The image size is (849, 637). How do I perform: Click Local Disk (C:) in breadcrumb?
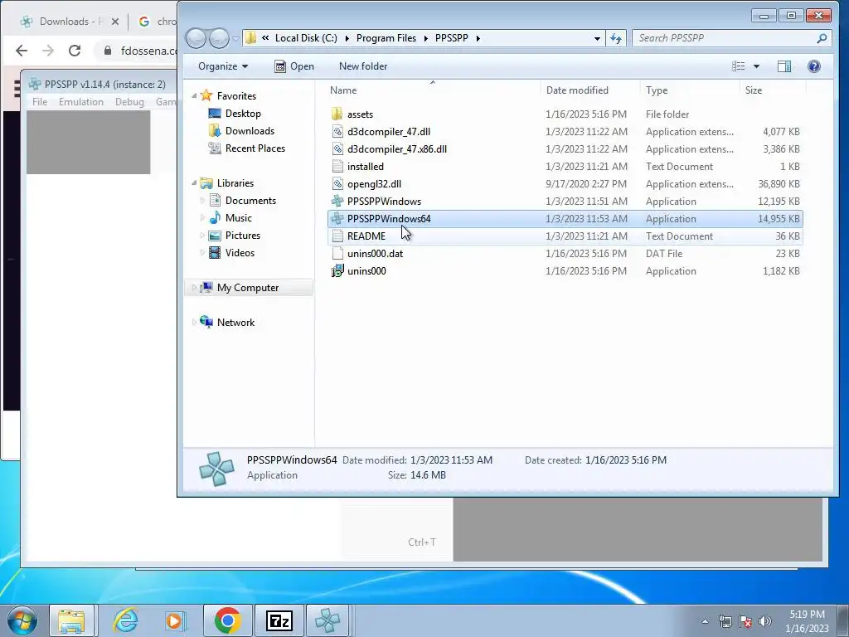306,38
